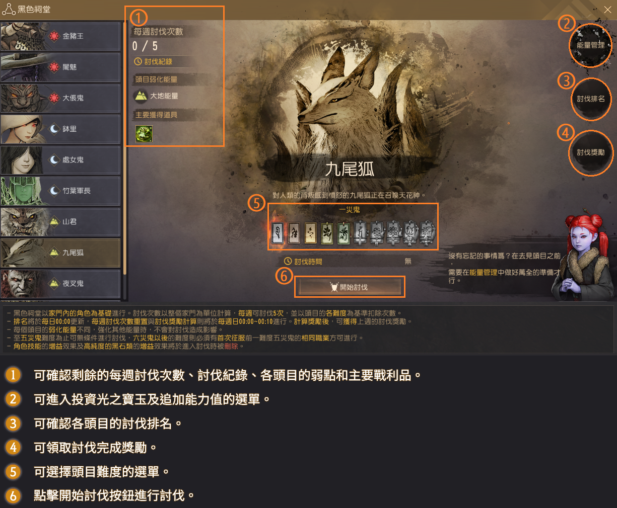617x508 pixels.
Task: Select boss 闇魅 from the list
Action: (60, 67)
